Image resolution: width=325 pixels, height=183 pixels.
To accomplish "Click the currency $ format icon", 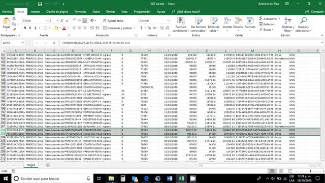I will click(141, 28).
